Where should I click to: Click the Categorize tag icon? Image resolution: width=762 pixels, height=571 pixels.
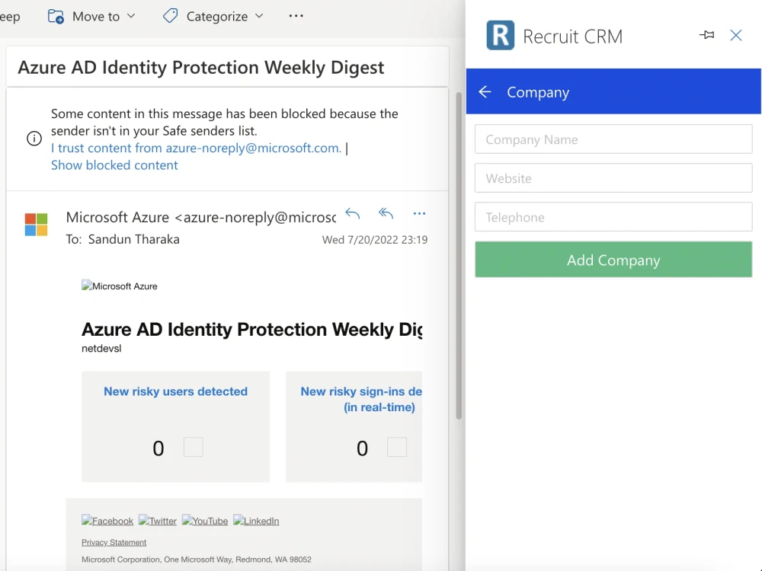[169, 15]
